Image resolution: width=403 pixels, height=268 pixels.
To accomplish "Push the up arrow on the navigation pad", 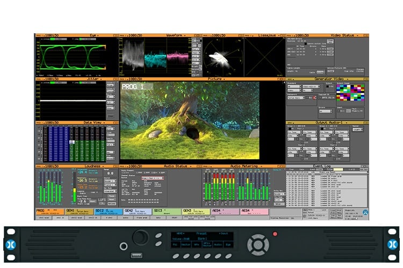I will (x=258, y=237).
